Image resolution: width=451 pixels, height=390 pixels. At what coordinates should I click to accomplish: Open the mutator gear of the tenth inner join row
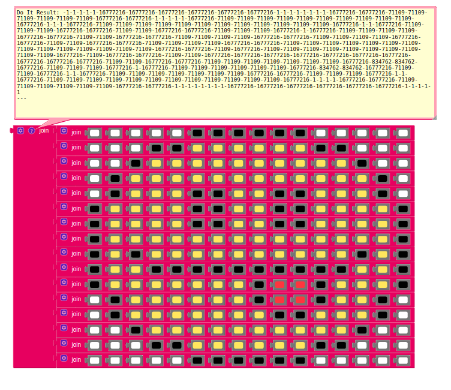[64, 267]
